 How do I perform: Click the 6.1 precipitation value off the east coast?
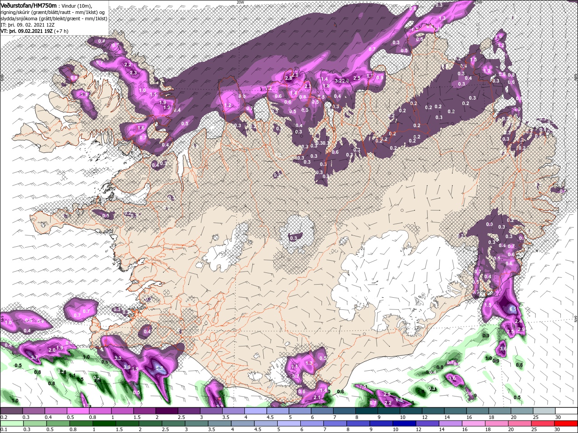coord(513,309)
